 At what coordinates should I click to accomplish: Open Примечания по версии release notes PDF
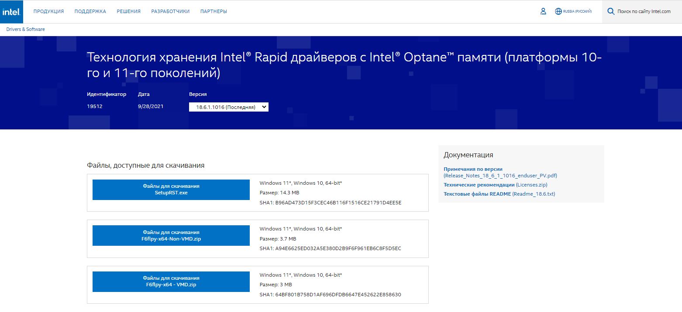point(500,172)
